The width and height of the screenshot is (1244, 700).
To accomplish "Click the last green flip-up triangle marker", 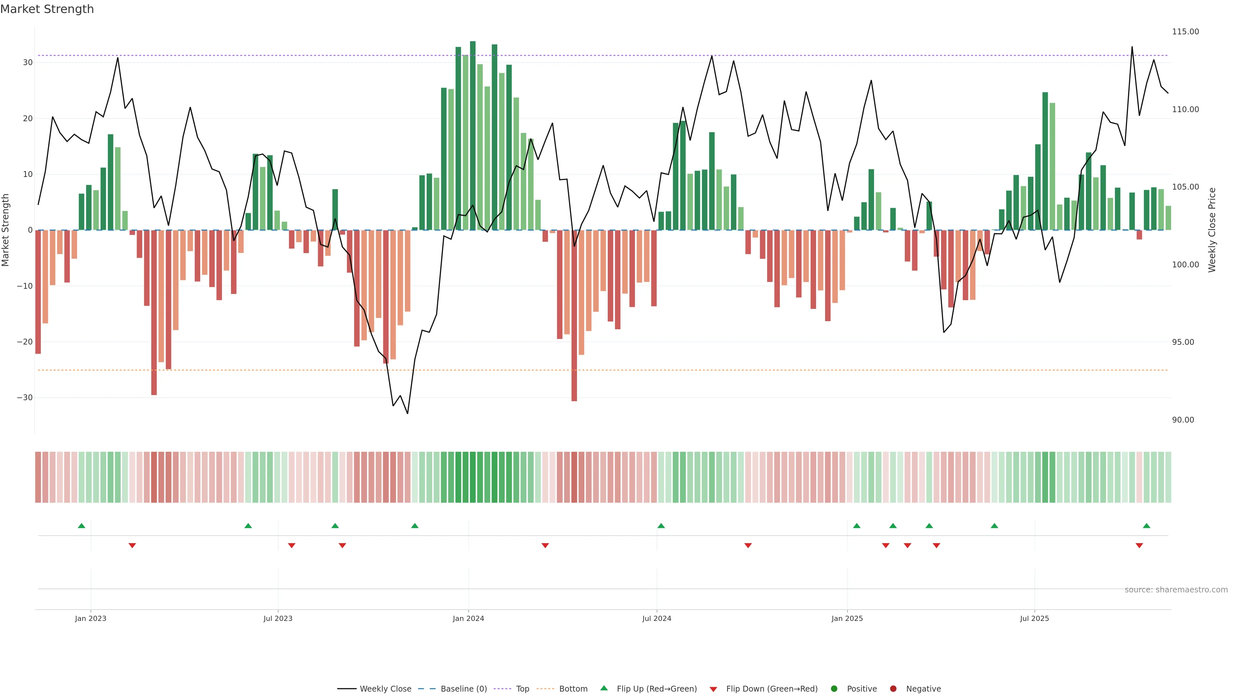I will click(x=1146, y=526).
